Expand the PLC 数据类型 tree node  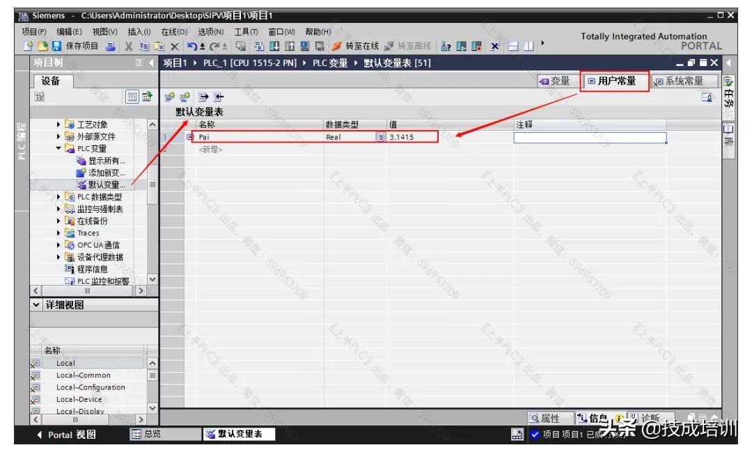tap(58, 197)
